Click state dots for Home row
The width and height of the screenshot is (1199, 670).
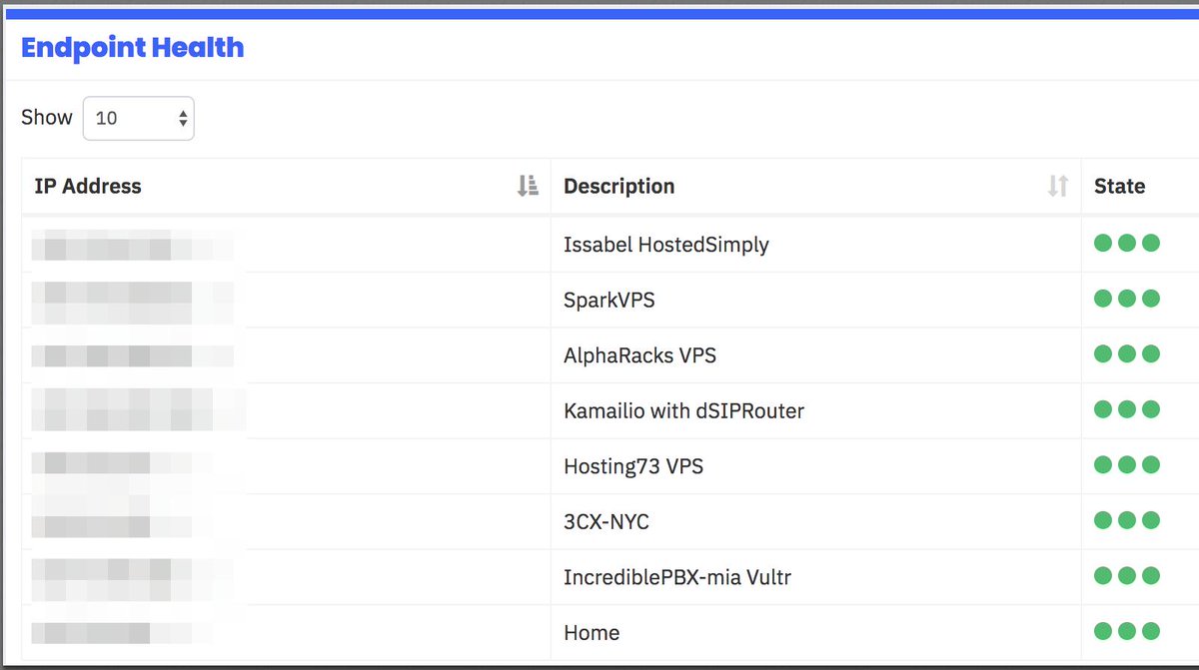pyautogui.click(x=1127, y=631)
